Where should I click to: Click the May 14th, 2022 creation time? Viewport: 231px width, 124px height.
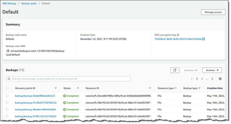click(216, 116)
